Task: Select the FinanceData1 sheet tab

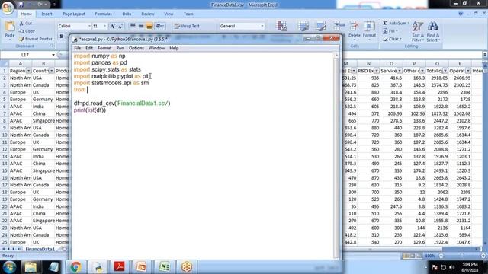Action: pos(40,249)
